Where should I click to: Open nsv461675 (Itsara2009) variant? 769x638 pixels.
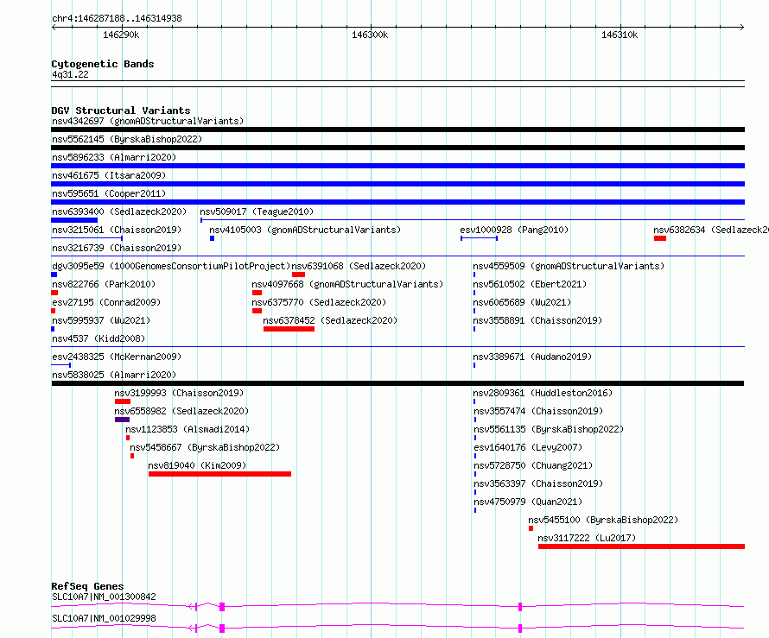(x=109, y=175)
